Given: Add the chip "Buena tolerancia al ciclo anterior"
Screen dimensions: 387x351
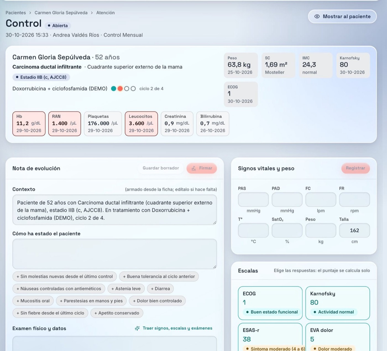Looking at the screenshot, I should point(159,277).
